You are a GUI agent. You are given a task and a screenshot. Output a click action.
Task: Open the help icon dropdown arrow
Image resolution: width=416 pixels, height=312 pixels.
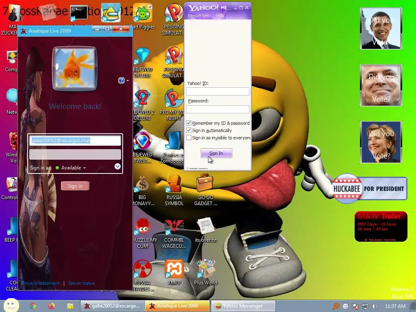click(128, 80)
